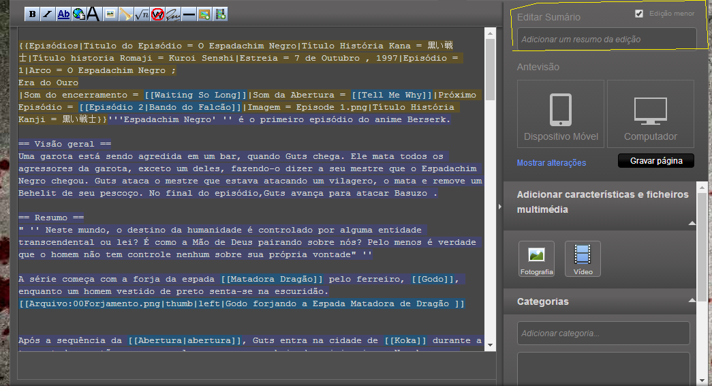The width and height of the screenshot is (712, 386).
Task: Click 'Antevisão' section label
Action: (538, 67)
